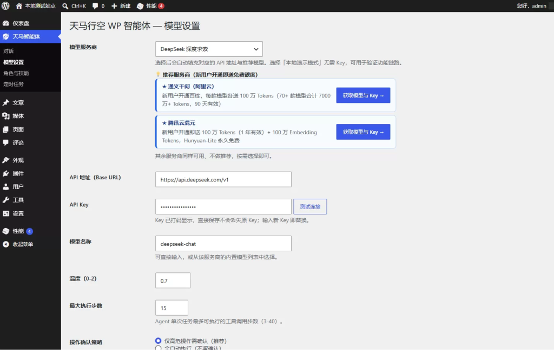
Task: Click the 媒体 media icon
Action: coord(5,116)
